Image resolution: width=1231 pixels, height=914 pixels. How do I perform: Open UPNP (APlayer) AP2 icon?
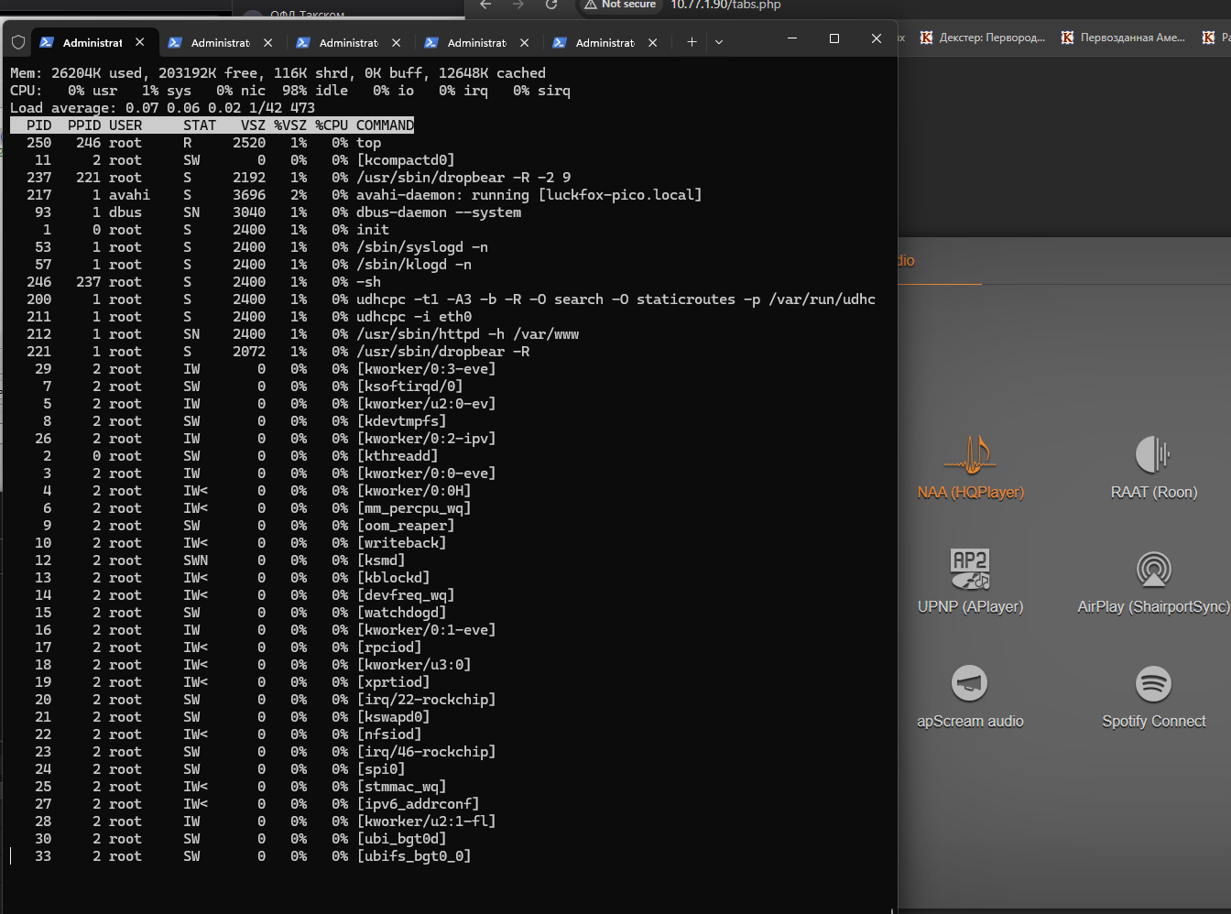pyautogui.click(x=970, y=569)
